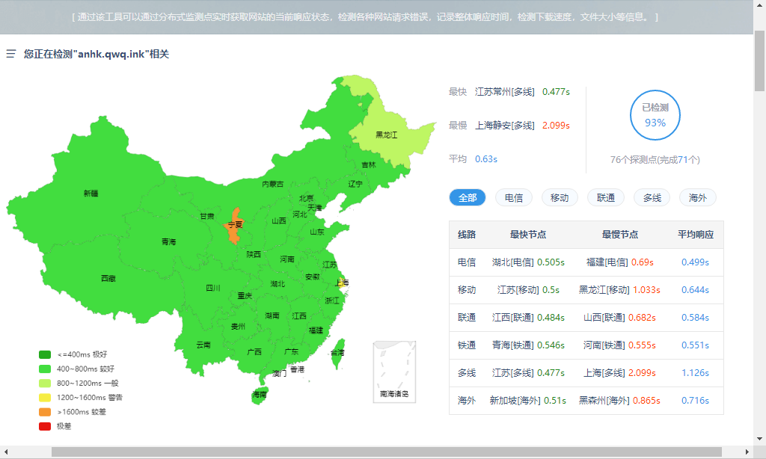Switch to the 电信 filter tab
Image resolution: width=766 pixels, height=459 pixels.
pyautogui.click(x=514, y=198)
